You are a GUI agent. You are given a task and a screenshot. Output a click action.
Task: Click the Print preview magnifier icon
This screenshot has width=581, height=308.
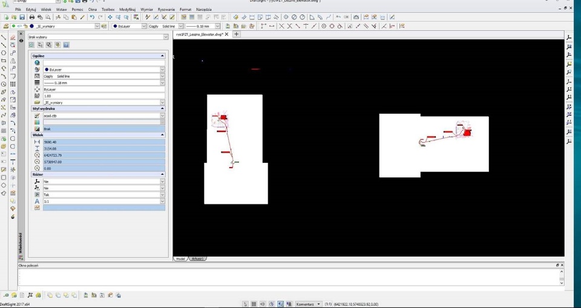pos(48,17)
